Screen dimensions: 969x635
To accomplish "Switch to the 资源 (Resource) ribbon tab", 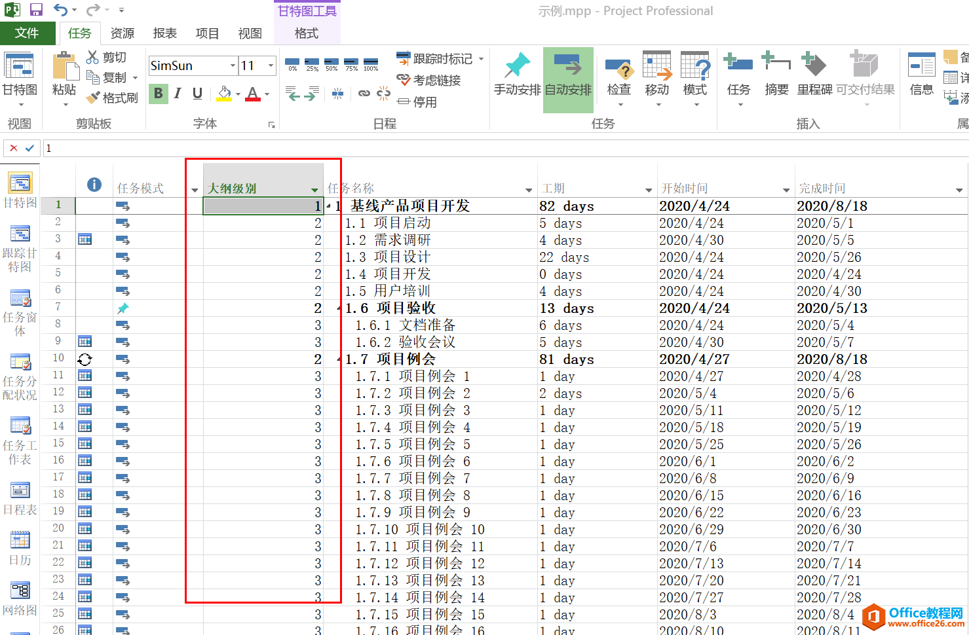I will click(x=122, y=33).
